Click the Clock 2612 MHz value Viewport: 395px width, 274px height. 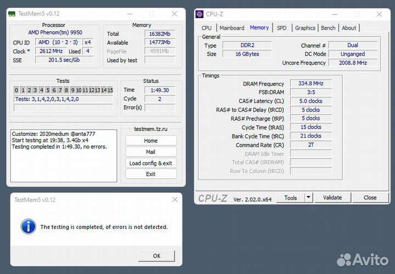click(x=51, y=51)
